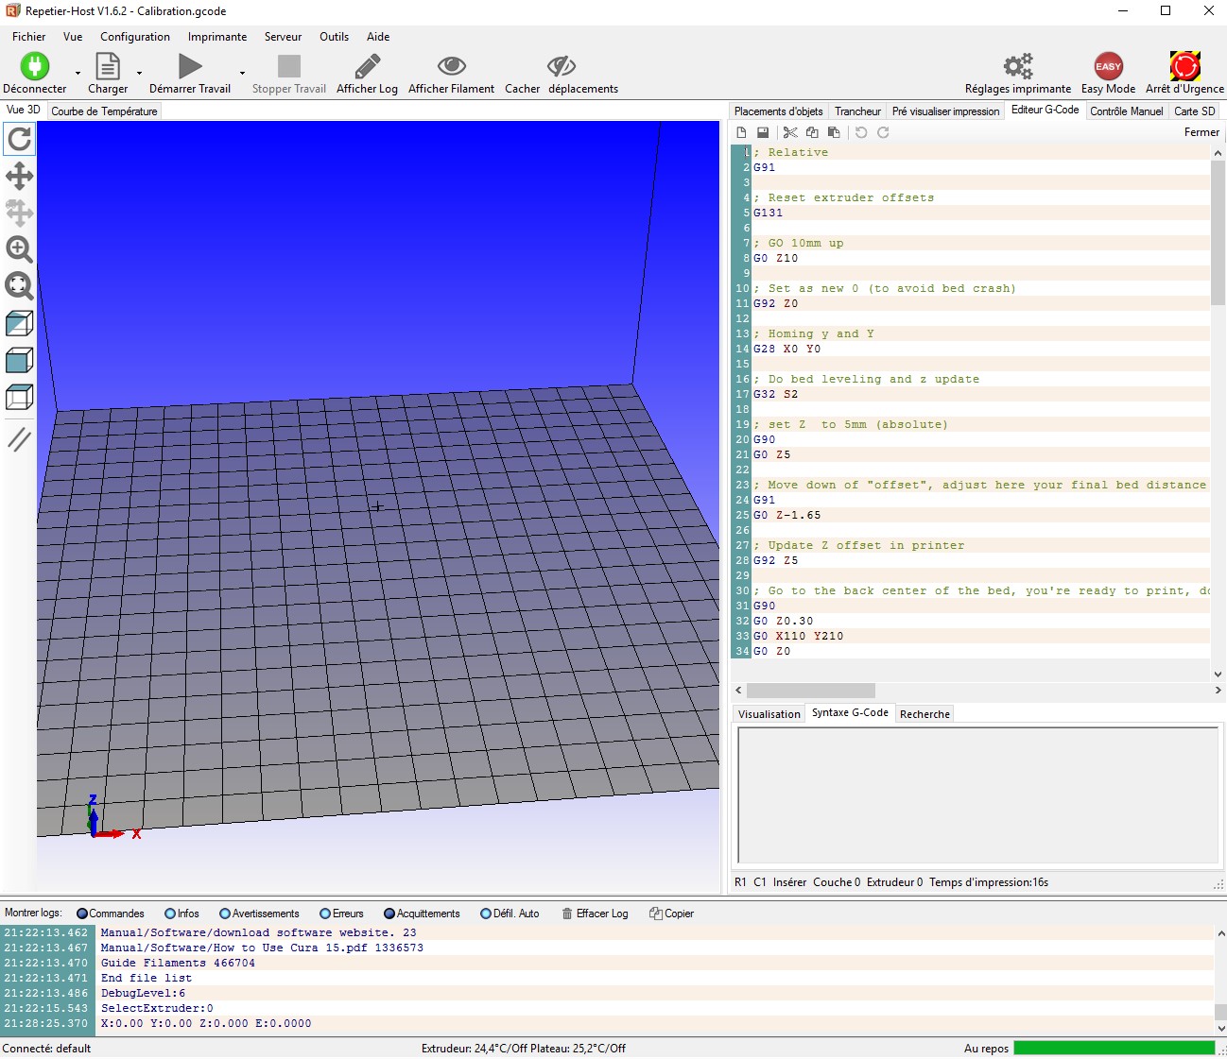Viewport: 1227px width, 1059px height.
Task: Save G-code with floppy icon
Action: tap(763, 132)
